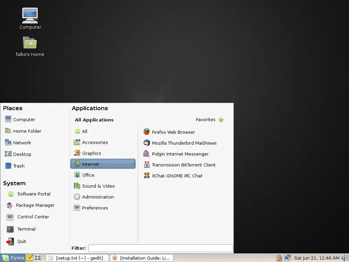Click the Filter text field
Image resolution: width=349 pixels, height=262 pixels.
pyautogui.click(x=161, y=248)
